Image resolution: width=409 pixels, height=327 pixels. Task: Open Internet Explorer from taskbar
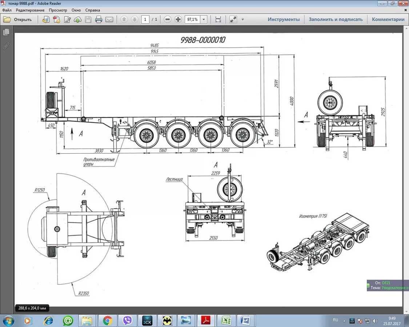tap(48, 320)
